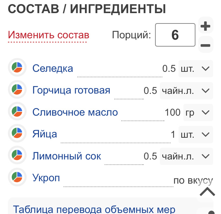Open nutrition pie chart icon for Селедка
This screenshot has width=221, height=214.
[17, 67]
